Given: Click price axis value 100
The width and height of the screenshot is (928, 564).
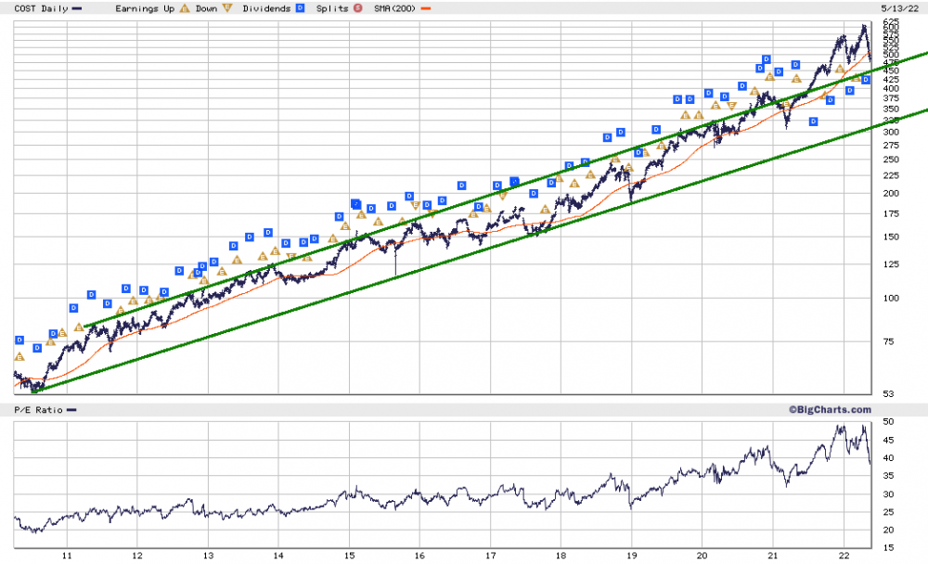Looking at the screenshot, I should click(891, 299).
